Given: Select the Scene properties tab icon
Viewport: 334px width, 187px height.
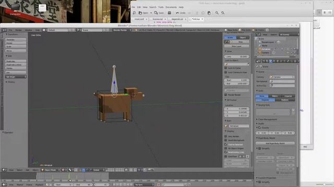Looking at the screenshot, I should tap(271, 61).
